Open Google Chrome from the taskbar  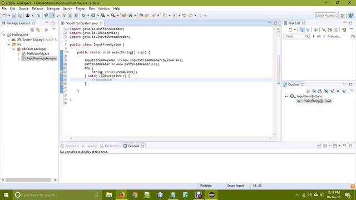click(135, 195)
